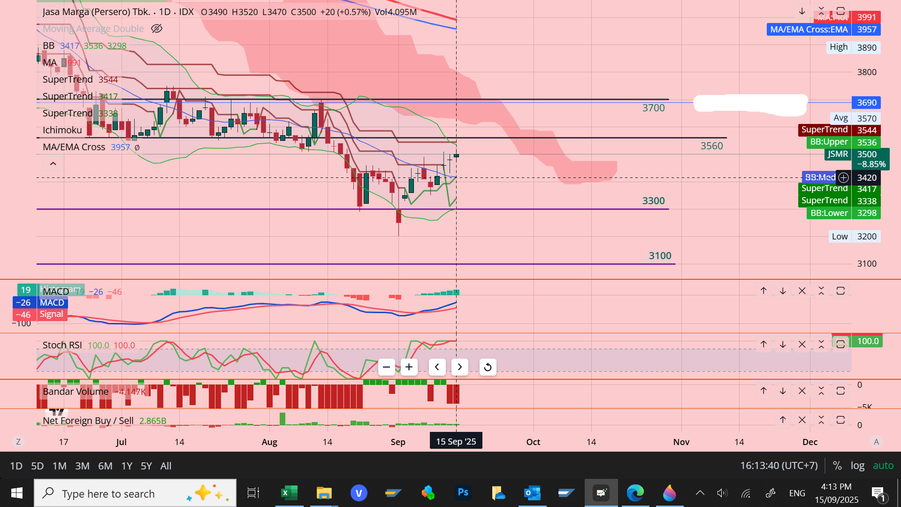This screenshot has width=901, height=507.
Task: Shift chart left with left arrow
Action: (x=437, y=367)
